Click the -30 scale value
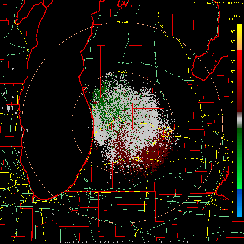 pos(232,152)
